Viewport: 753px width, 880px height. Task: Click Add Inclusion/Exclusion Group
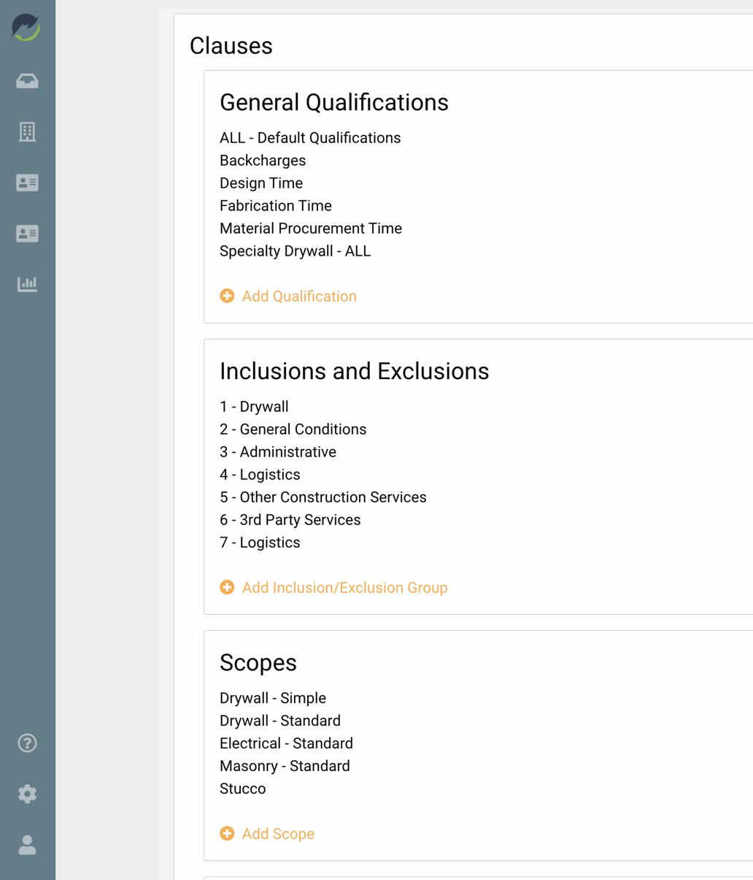[x=333, y=587]
